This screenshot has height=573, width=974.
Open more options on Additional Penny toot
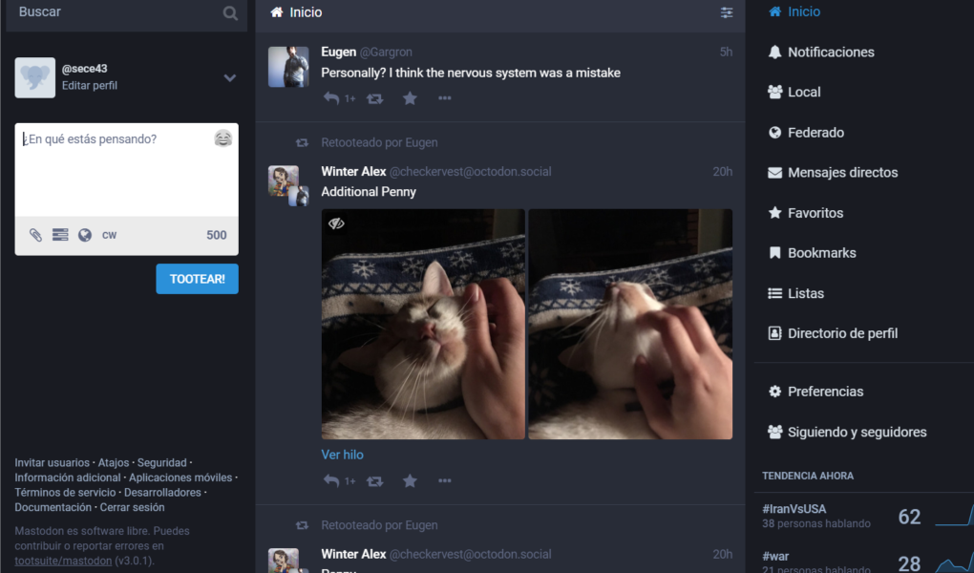444,480
